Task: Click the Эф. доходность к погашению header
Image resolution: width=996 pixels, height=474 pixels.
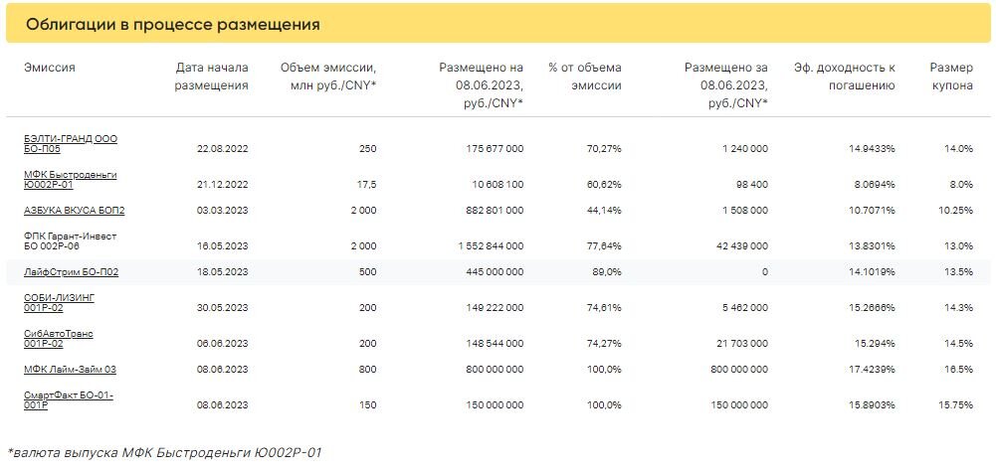Action: 844,77
